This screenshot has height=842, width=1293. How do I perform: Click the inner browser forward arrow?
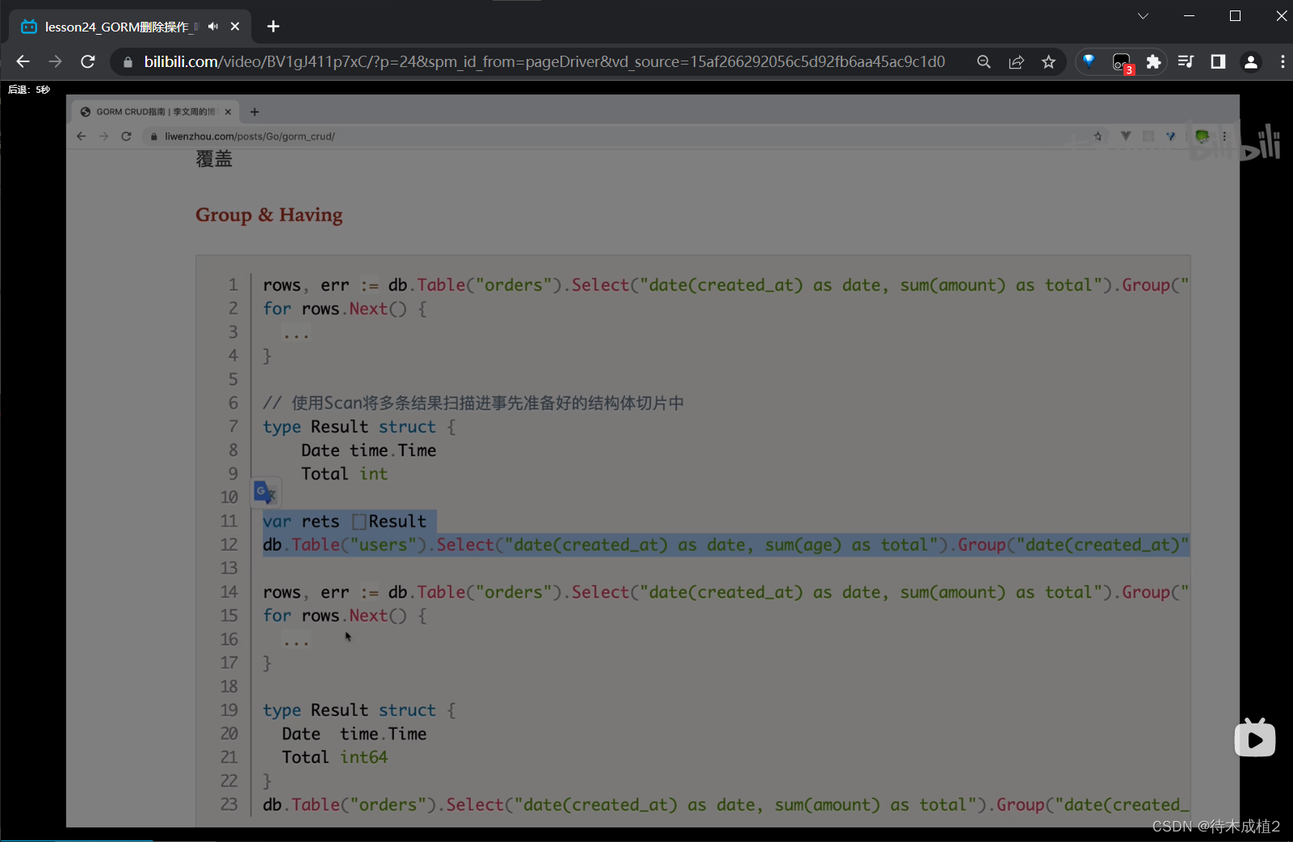coord(103,136)
